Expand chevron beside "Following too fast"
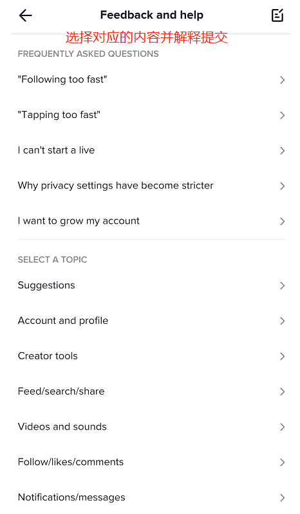This screenshot has width=300, height=514. 283,80
